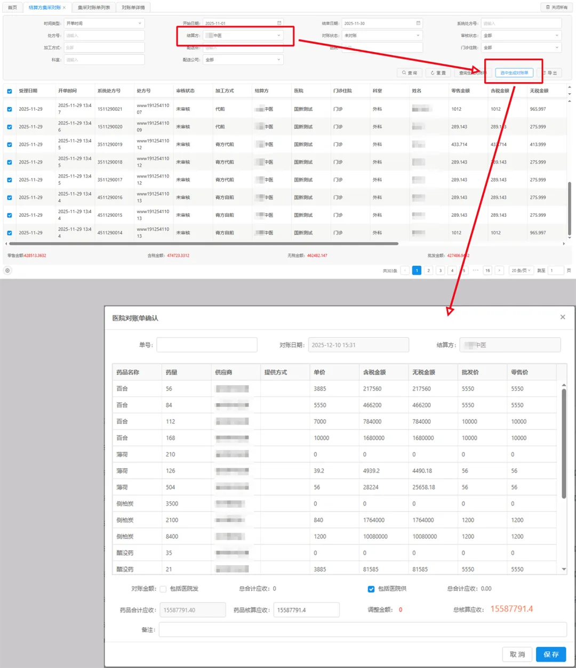576x668 pixels.
Task: Open the 对账状态 dropdown
Action: click(x=381, y=36)
